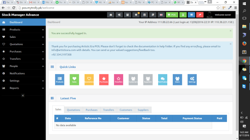250x140 pixels.
Task: Click the Users quick link tile
Action: pyautogui.click(x=178, y=80)
